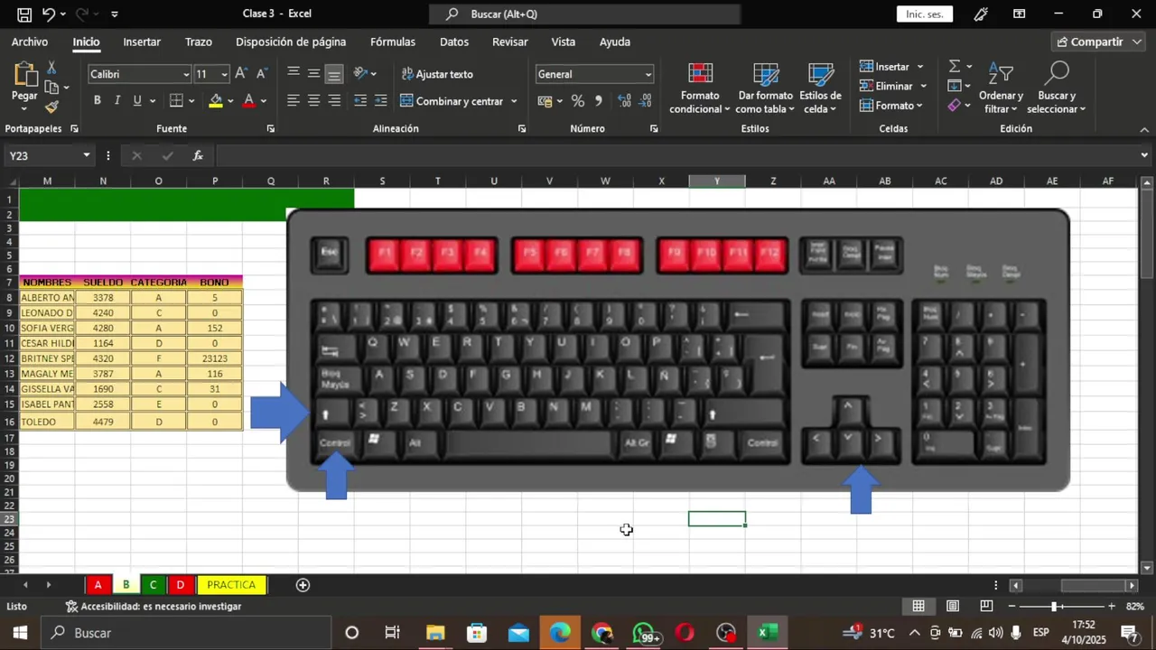The height and width of the screenshot is (650, 1156).
Task: Apply the comma thousands separator style
Action: coord(598,101)
